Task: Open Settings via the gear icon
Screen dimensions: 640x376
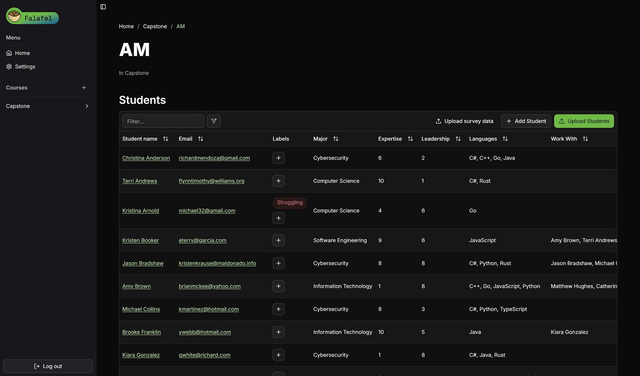Action: (9, 66)
